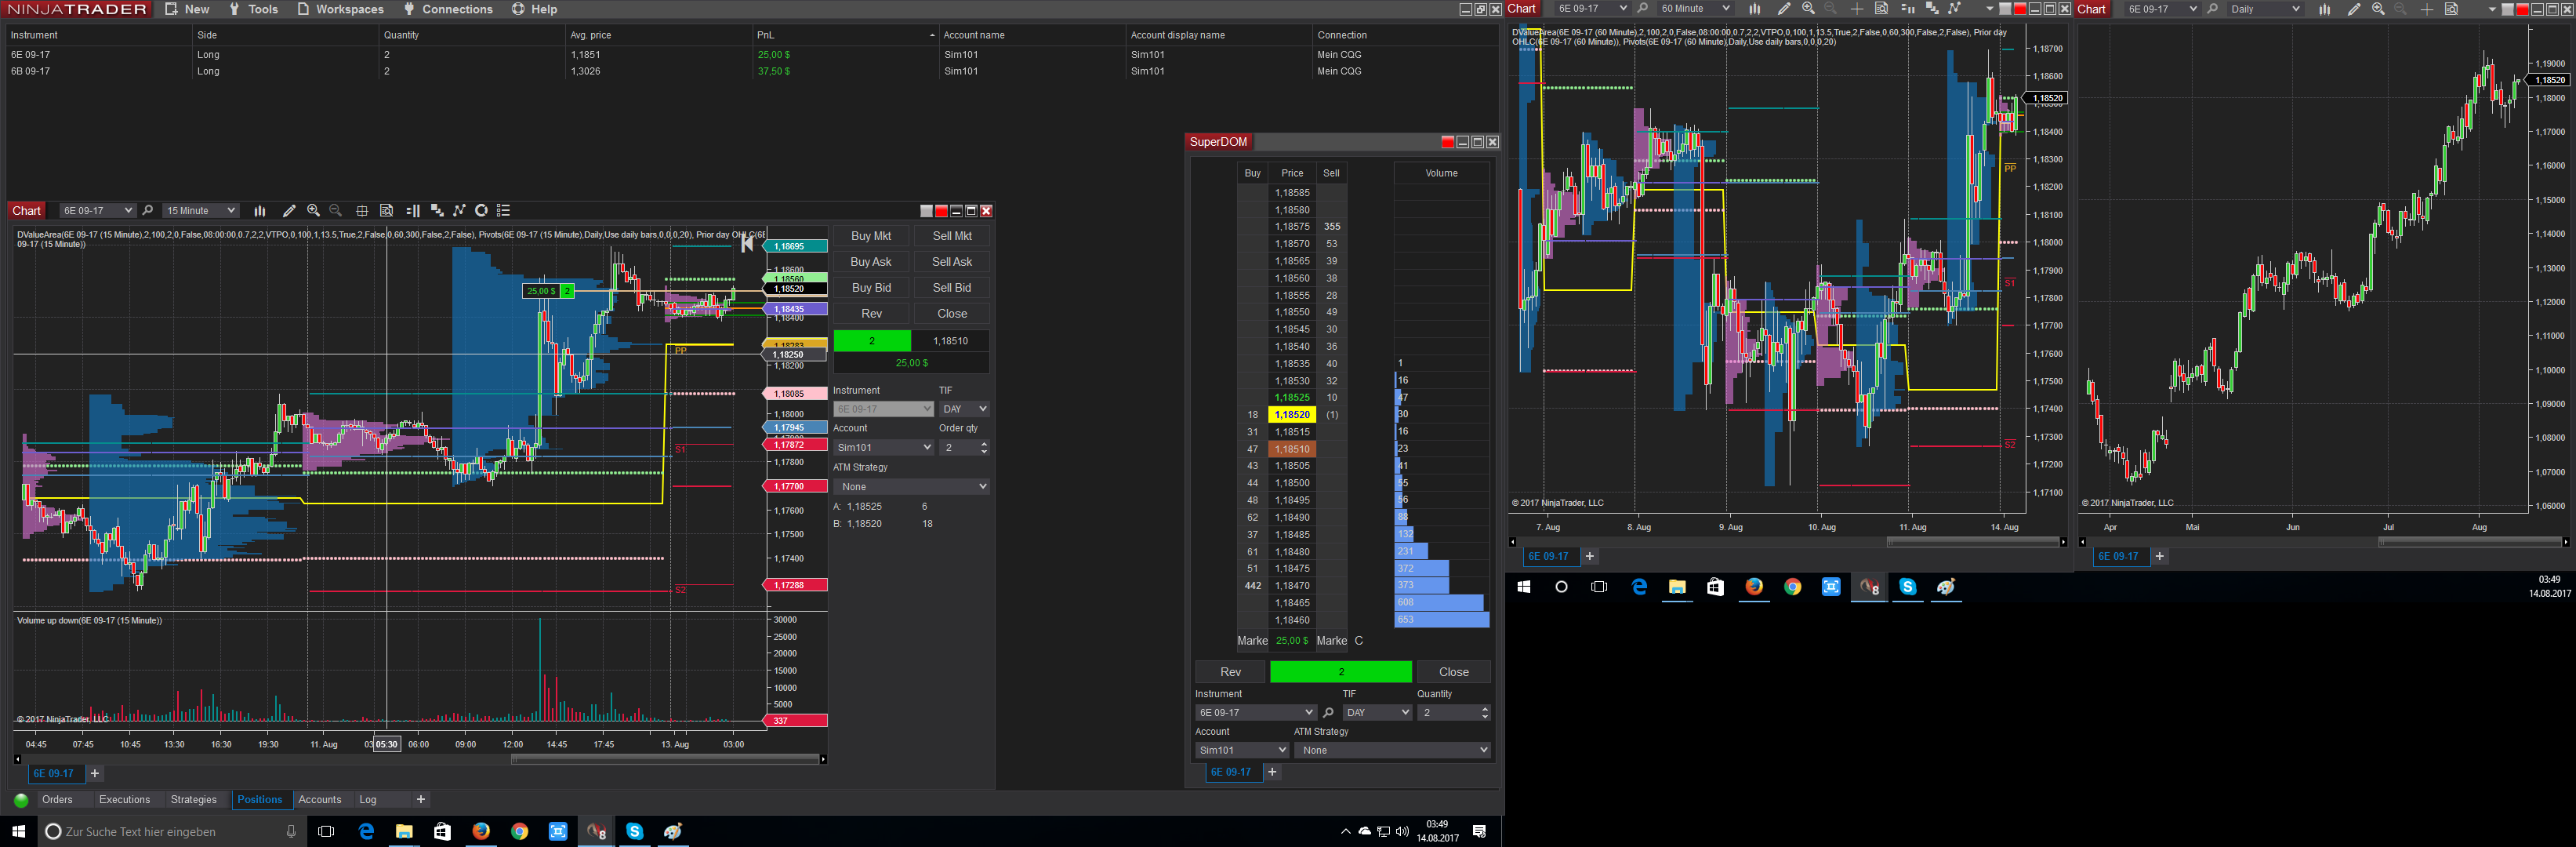Click Buy Mkt in Chart Trader

click(871, 236)
